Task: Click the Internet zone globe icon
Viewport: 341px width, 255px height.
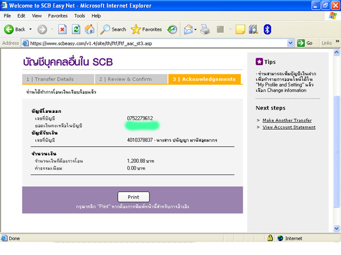Action: click(x=280, y=239)
